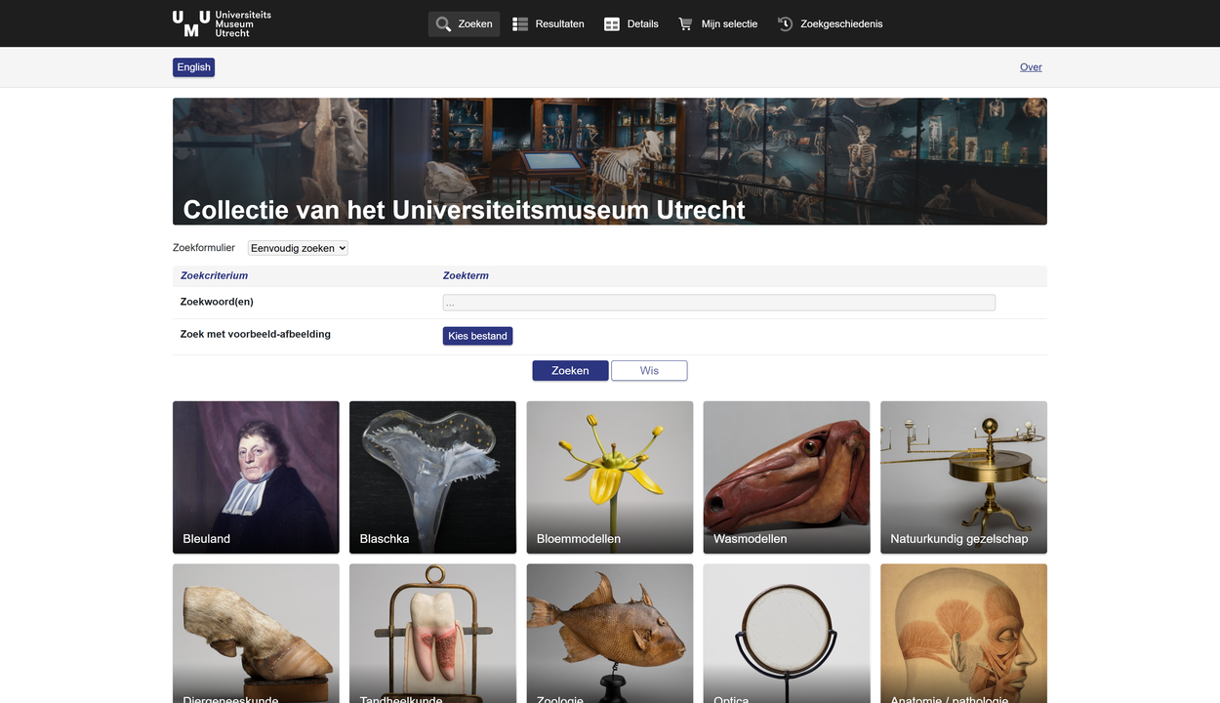
Task: Switch from Eenvoudig zoeken to another form
Action: [297, 247]
